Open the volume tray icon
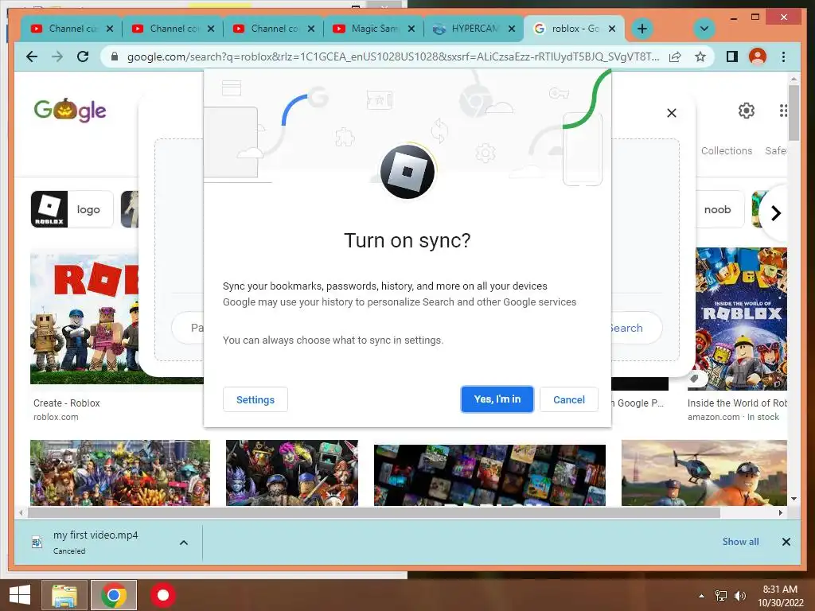 point(739,596)
